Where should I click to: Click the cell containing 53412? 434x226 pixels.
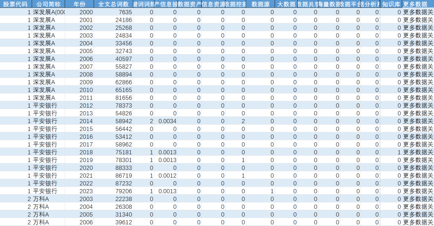point(113,137)
